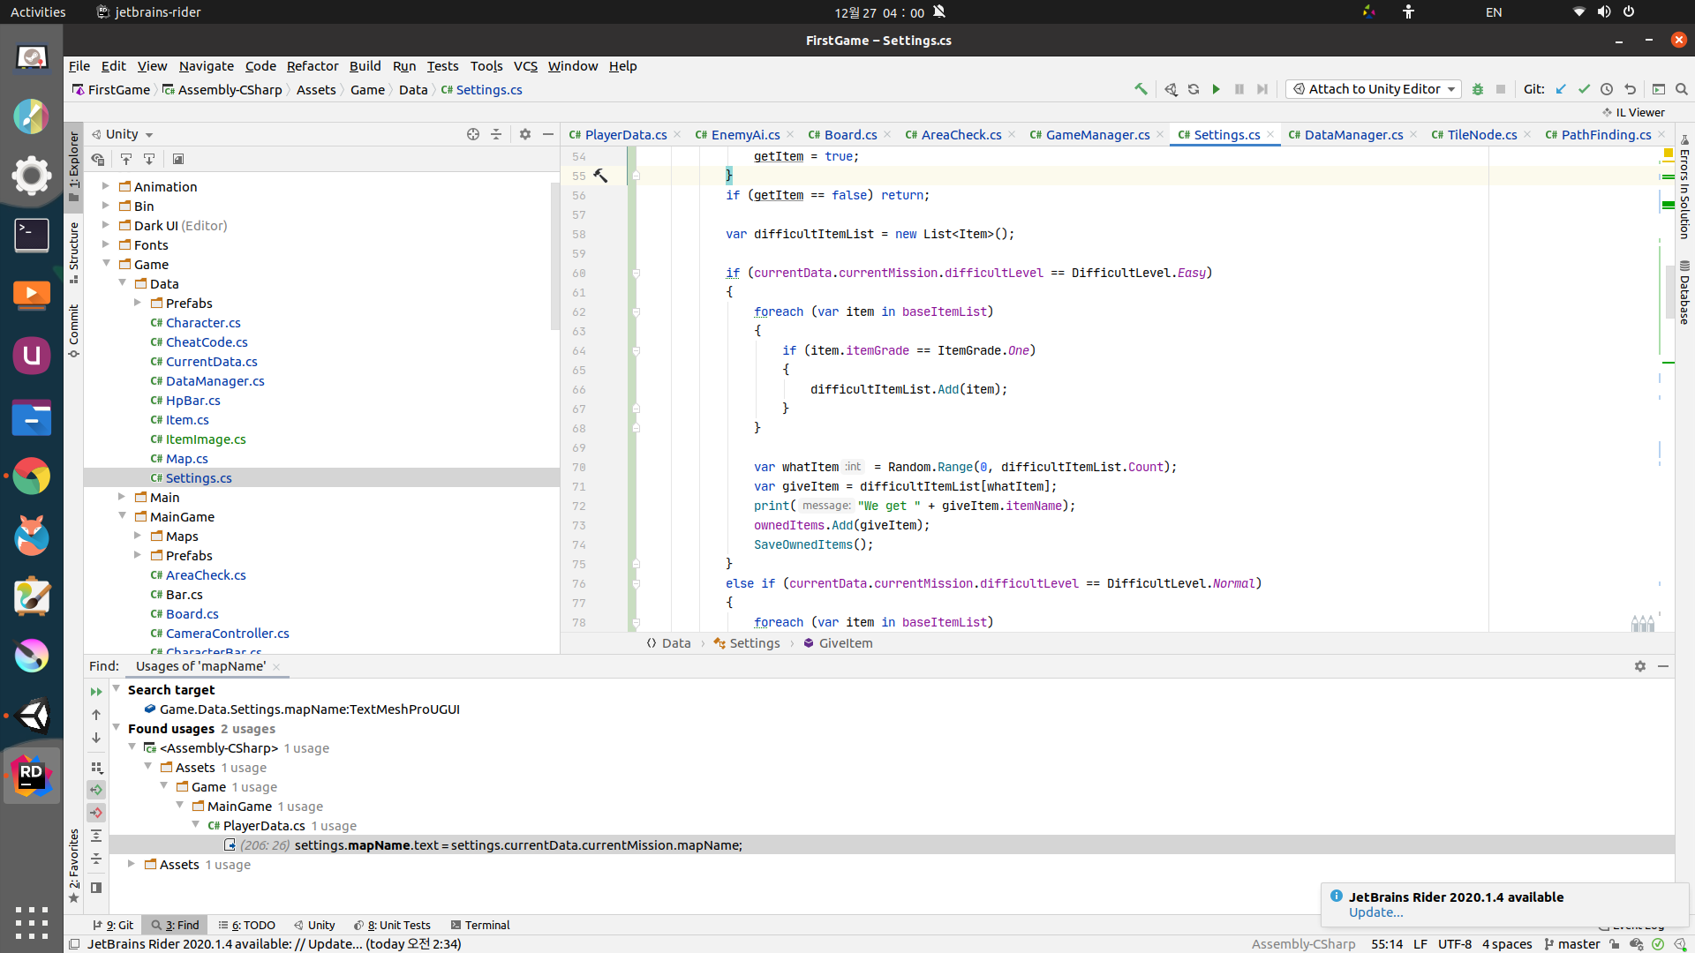Click Rerun search double-arrow icon in Find panel
The width and height of the screenshot is (1695, 953).
96,692
